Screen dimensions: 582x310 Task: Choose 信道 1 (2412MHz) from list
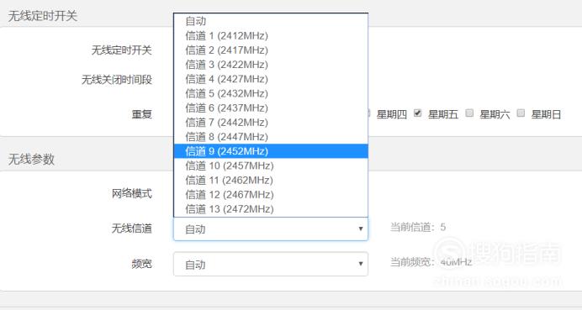[x=271, y=35]
